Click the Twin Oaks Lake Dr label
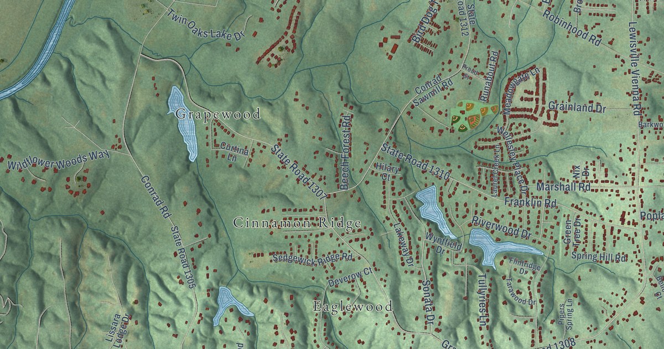Viewport: 664px width, 349px height. [x=206, y=25]
